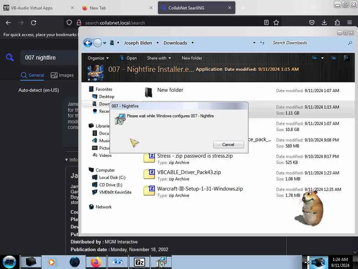Viewport: 358px width, 269px height.
Task: Click the Explorer Back arrow button
Action: click(x=88, y=43)
